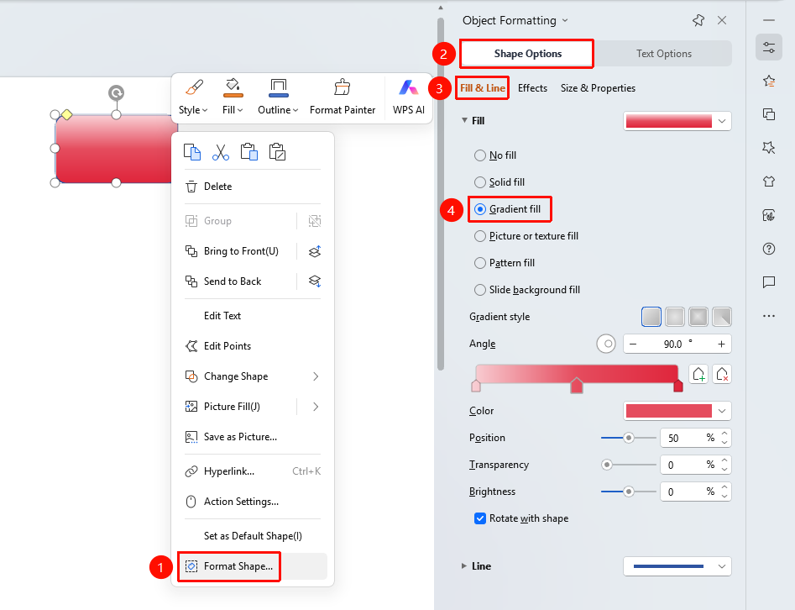795x610 pixels.
Task: Switch to the Text Options tab
Action: pos(664,53)
